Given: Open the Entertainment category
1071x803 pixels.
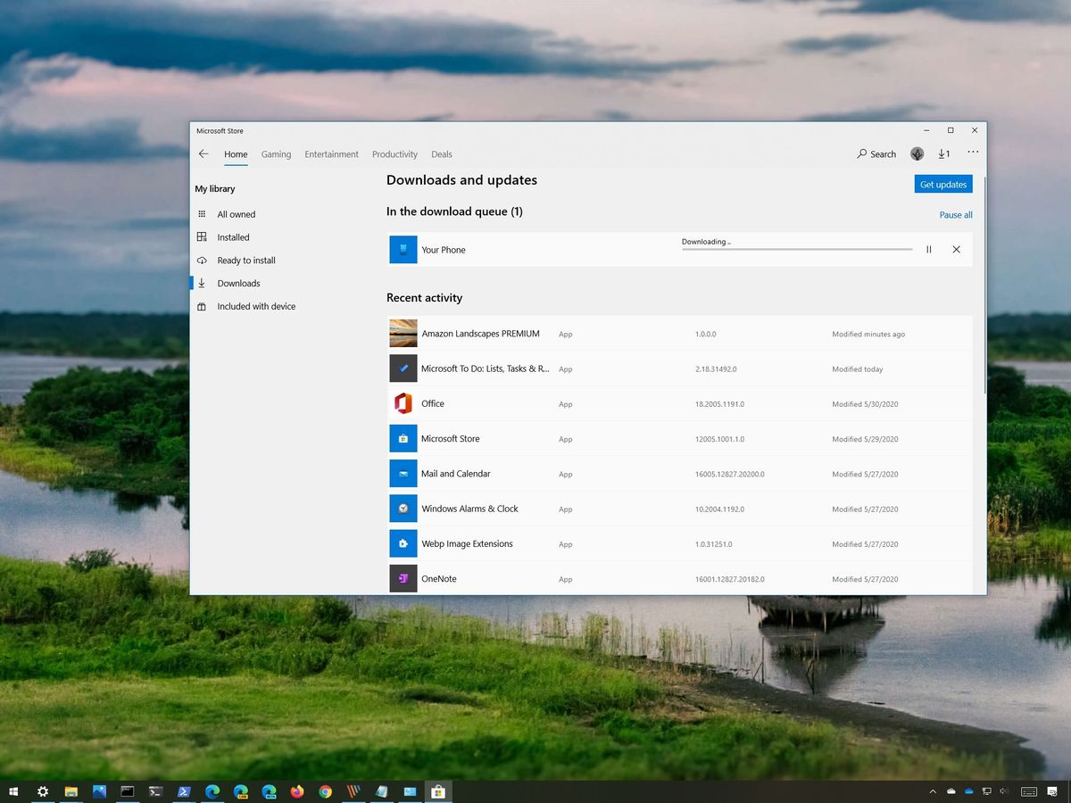Looking at the screenshot, I should [331, 153].
